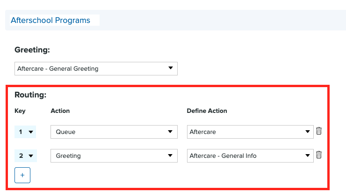
Task: Click the Action column header
Action: point(60,111)
